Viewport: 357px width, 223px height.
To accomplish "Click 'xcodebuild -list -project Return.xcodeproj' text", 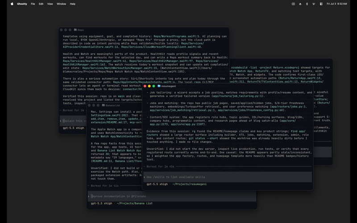I will (x=265, y=68).
